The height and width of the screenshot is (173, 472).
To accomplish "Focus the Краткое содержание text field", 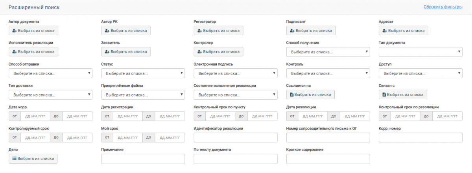I will point(328,159).
